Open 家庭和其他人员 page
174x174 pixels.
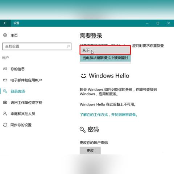tap(23, 114)
